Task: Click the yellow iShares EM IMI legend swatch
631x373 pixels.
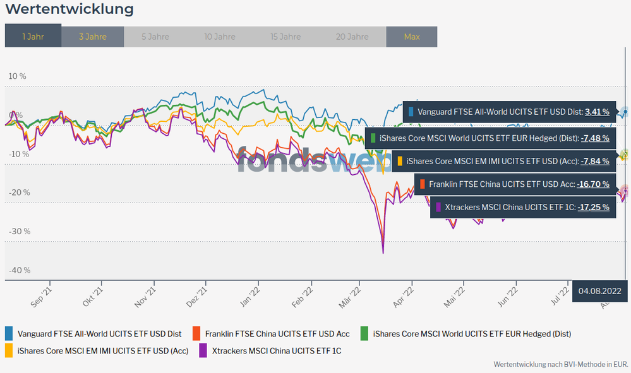Action: pyautogui.click(x=9, y=350)
